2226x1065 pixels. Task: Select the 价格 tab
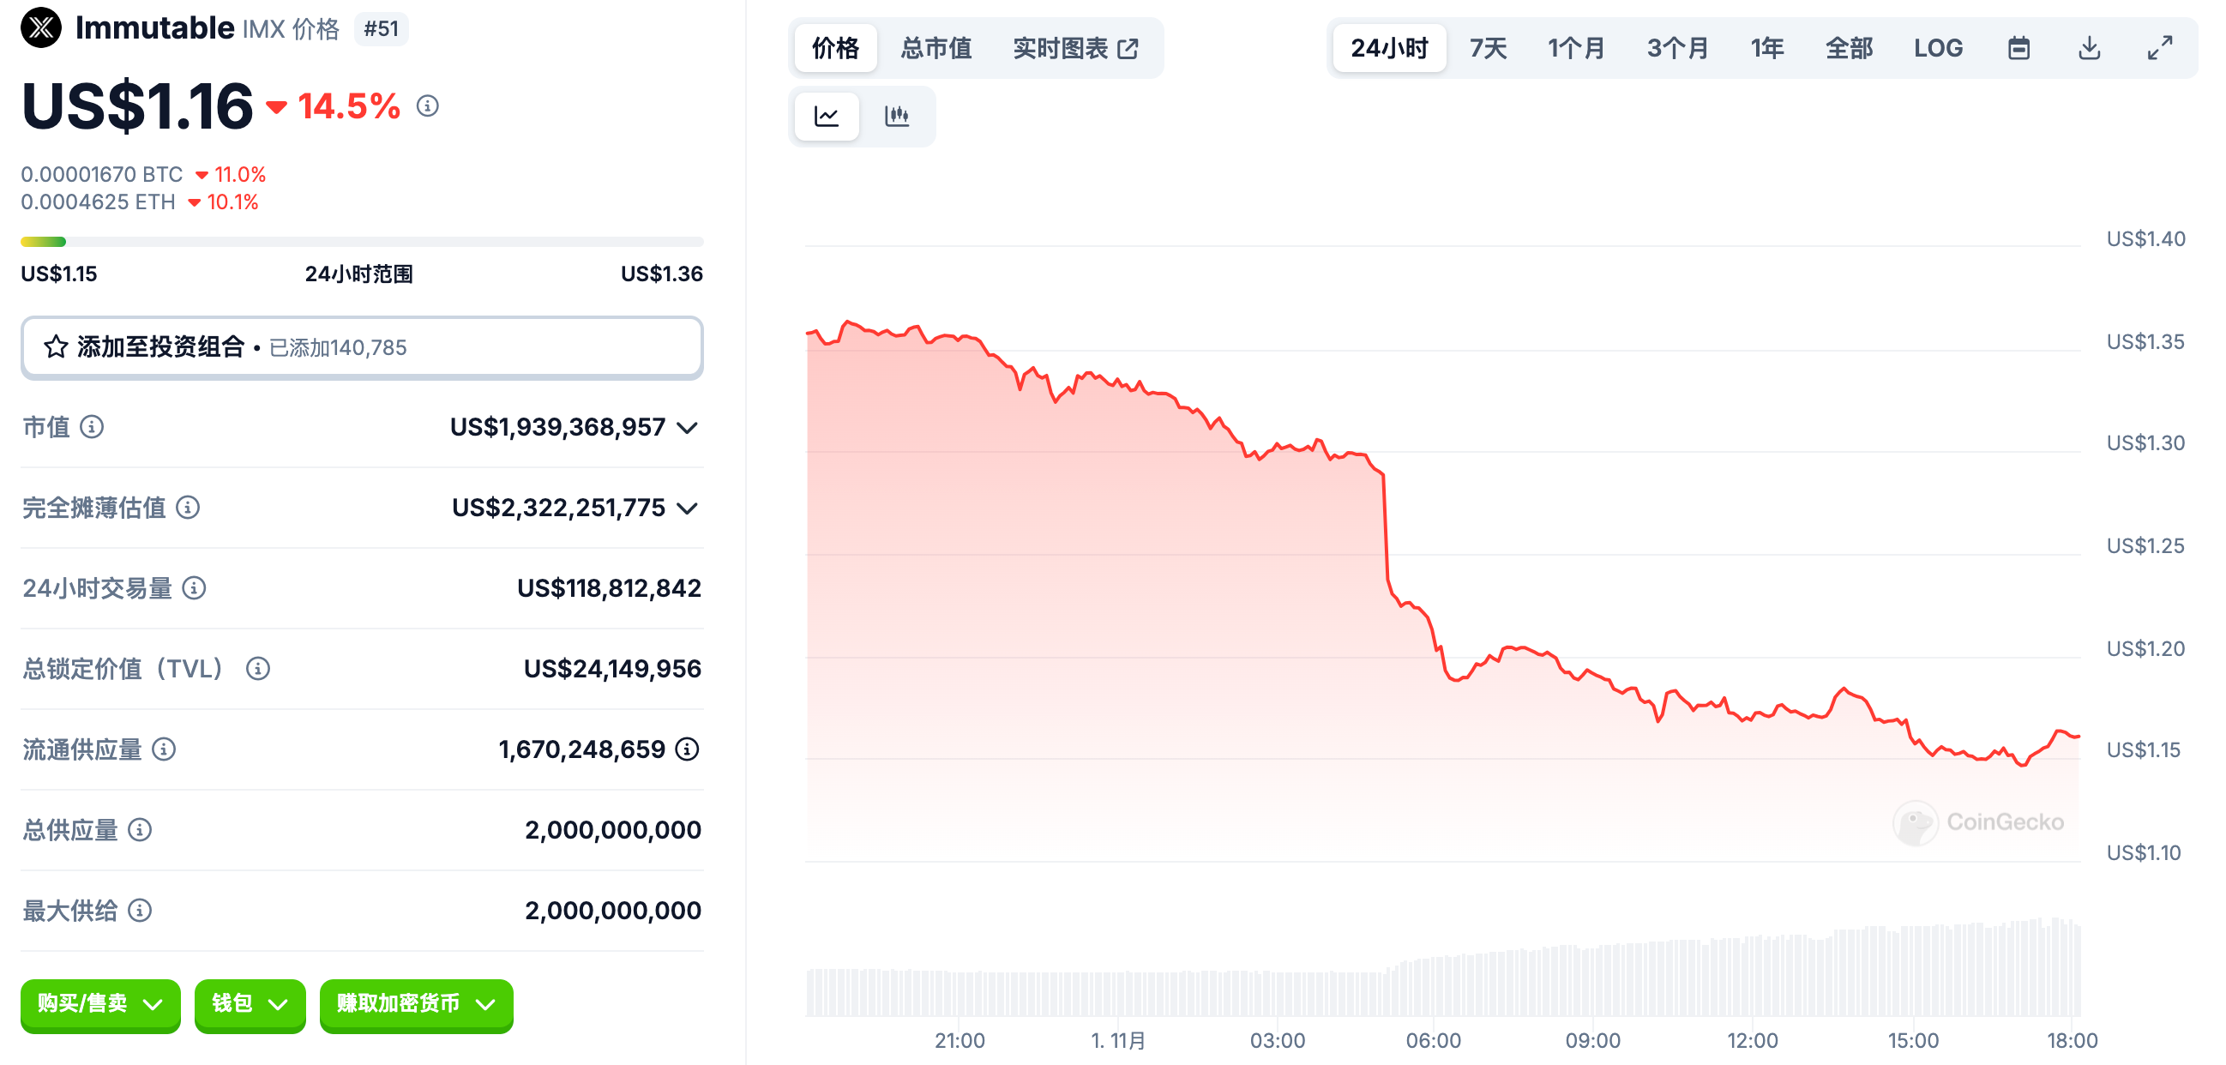point(835,48)
